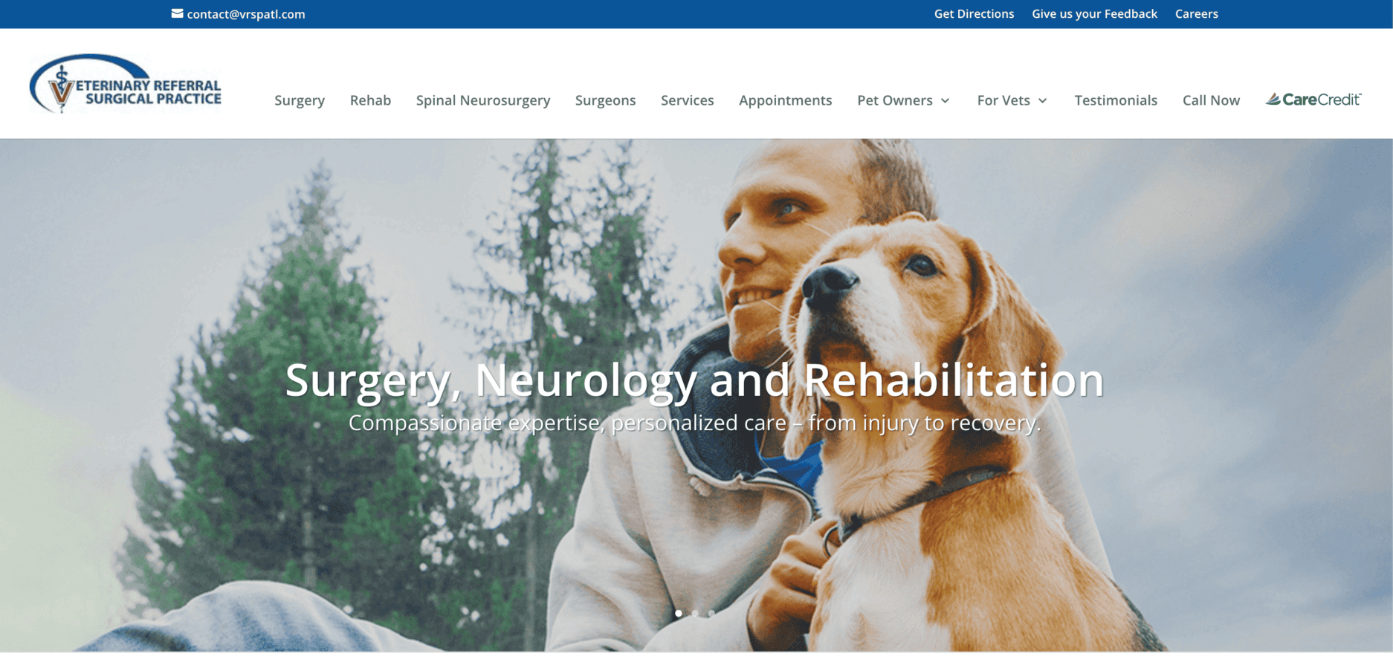
Task: Open the Veterinary Referral Surgical Practice logo
Action: point(126,84)
